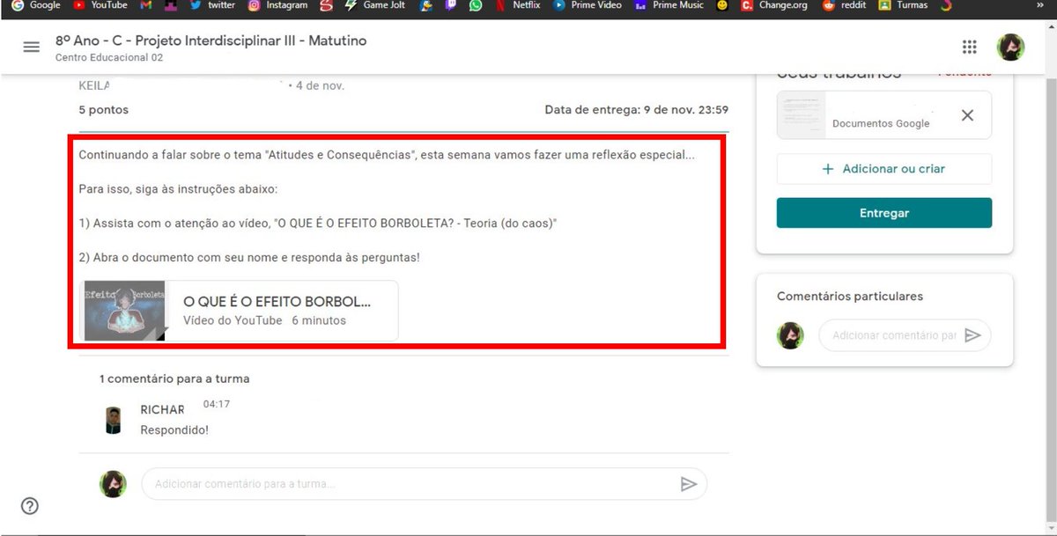Send the private comment
Viewport: 1057px width, 536px height.
coord(972,335)
